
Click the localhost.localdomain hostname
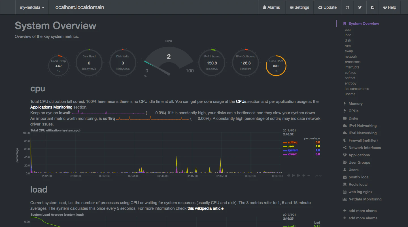coord(79,7)
